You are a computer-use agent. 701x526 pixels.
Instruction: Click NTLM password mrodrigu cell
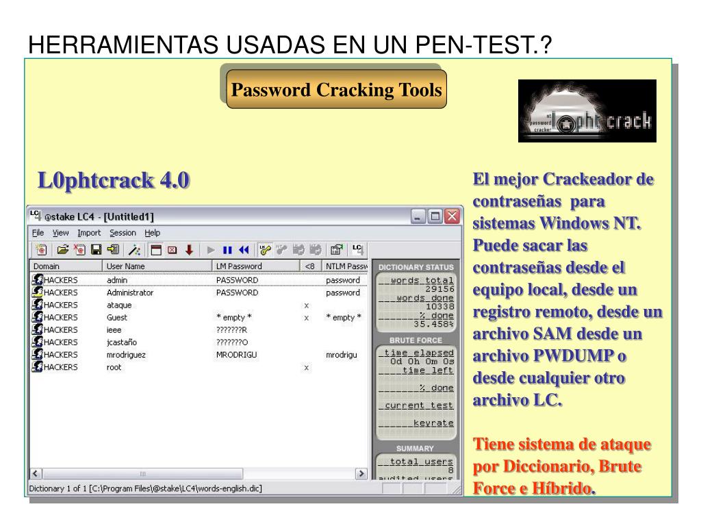click(342, 355)
